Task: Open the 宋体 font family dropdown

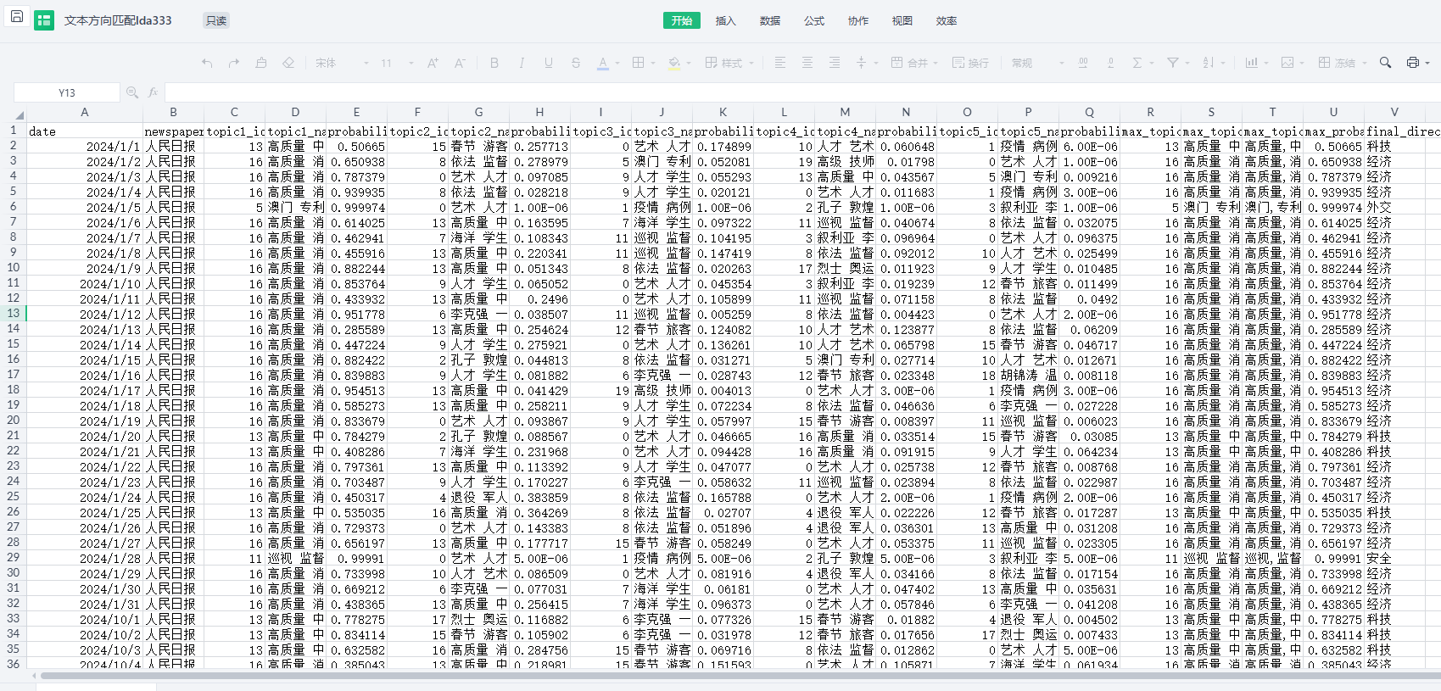Action: (x=342, y=63)
